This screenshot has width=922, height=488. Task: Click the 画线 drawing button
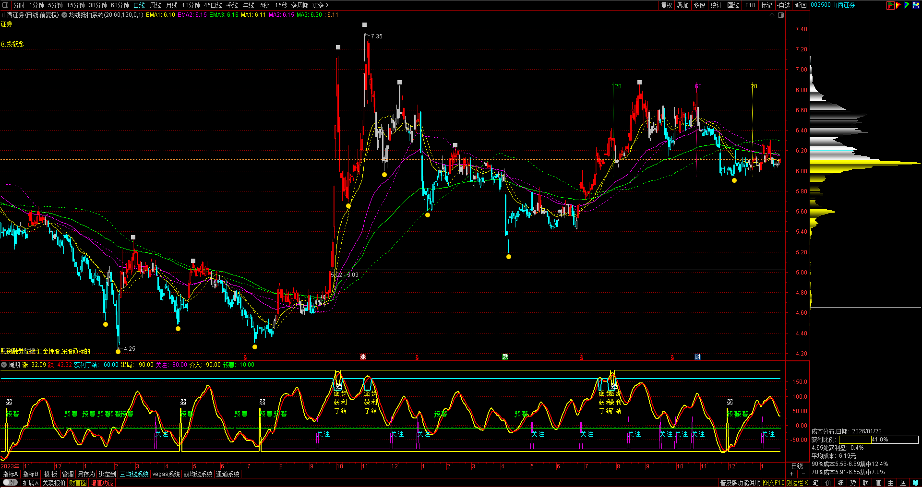(x=733, y=5)
